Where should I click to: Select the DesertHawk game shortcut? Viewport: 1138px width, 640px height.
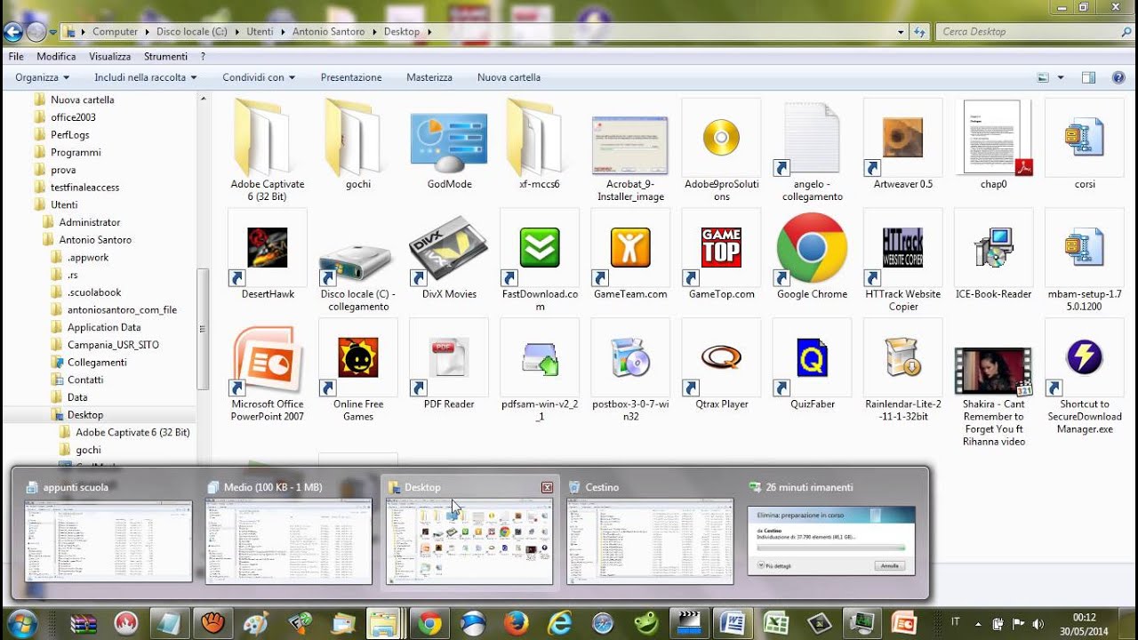tap(268, 254)
